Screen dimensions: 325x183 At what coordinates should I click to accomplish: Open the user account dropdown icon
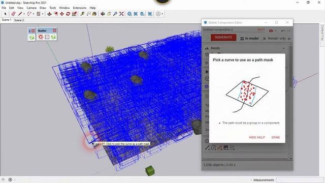pos(159,14)
